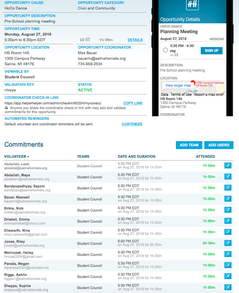The height and width of the screenshot is (293, 239).
Task: Click volunteer name Malinczak, Hailey
Action: click(19, 253)
